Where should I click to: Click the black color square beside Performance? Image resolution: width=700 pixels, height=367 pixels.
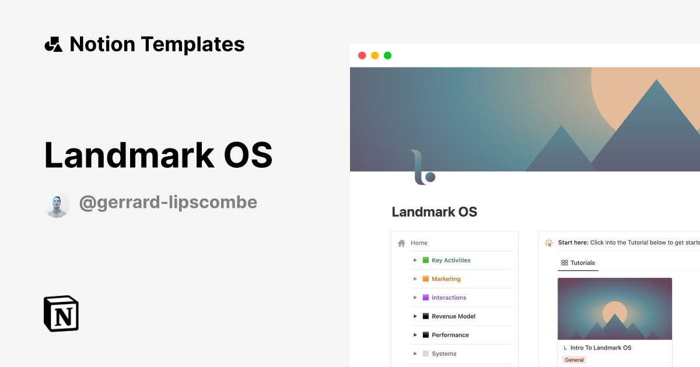coord(425,334)
